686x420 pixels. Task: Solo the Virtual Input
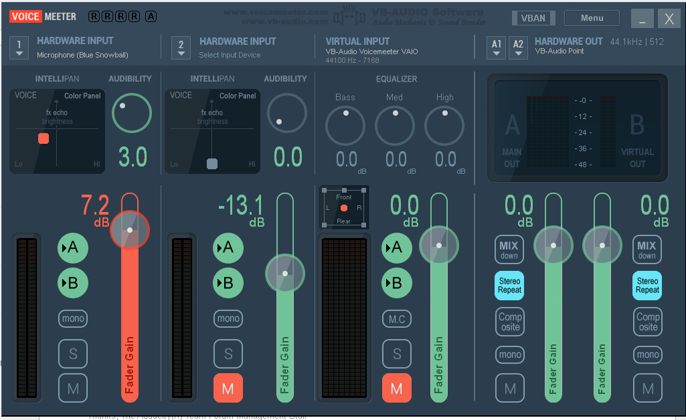coord(396,354)
